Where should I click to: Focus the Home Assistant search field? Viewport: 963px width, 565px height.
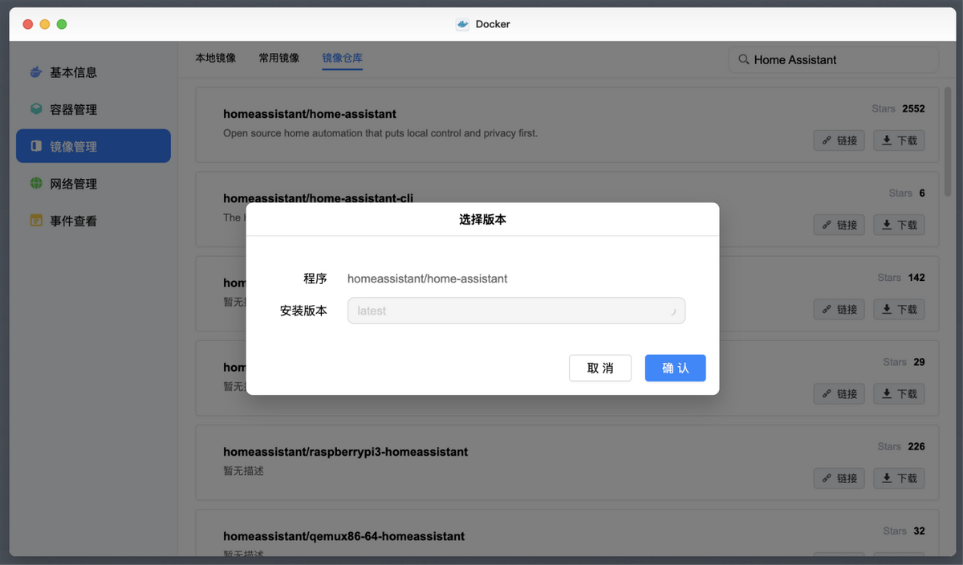(833, 59)
